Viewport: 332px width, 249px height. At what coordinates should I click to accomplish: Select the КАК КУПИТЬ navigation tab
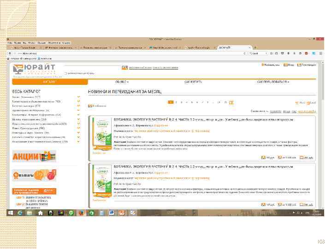193,82
